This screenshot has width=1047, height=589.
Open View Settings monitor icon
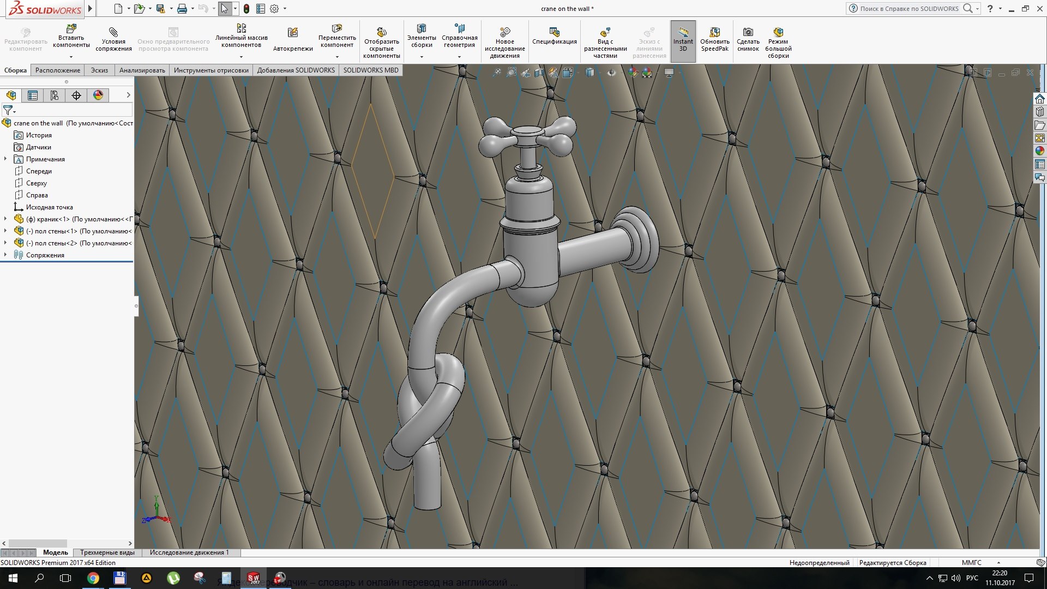click(x=669, y=73)
